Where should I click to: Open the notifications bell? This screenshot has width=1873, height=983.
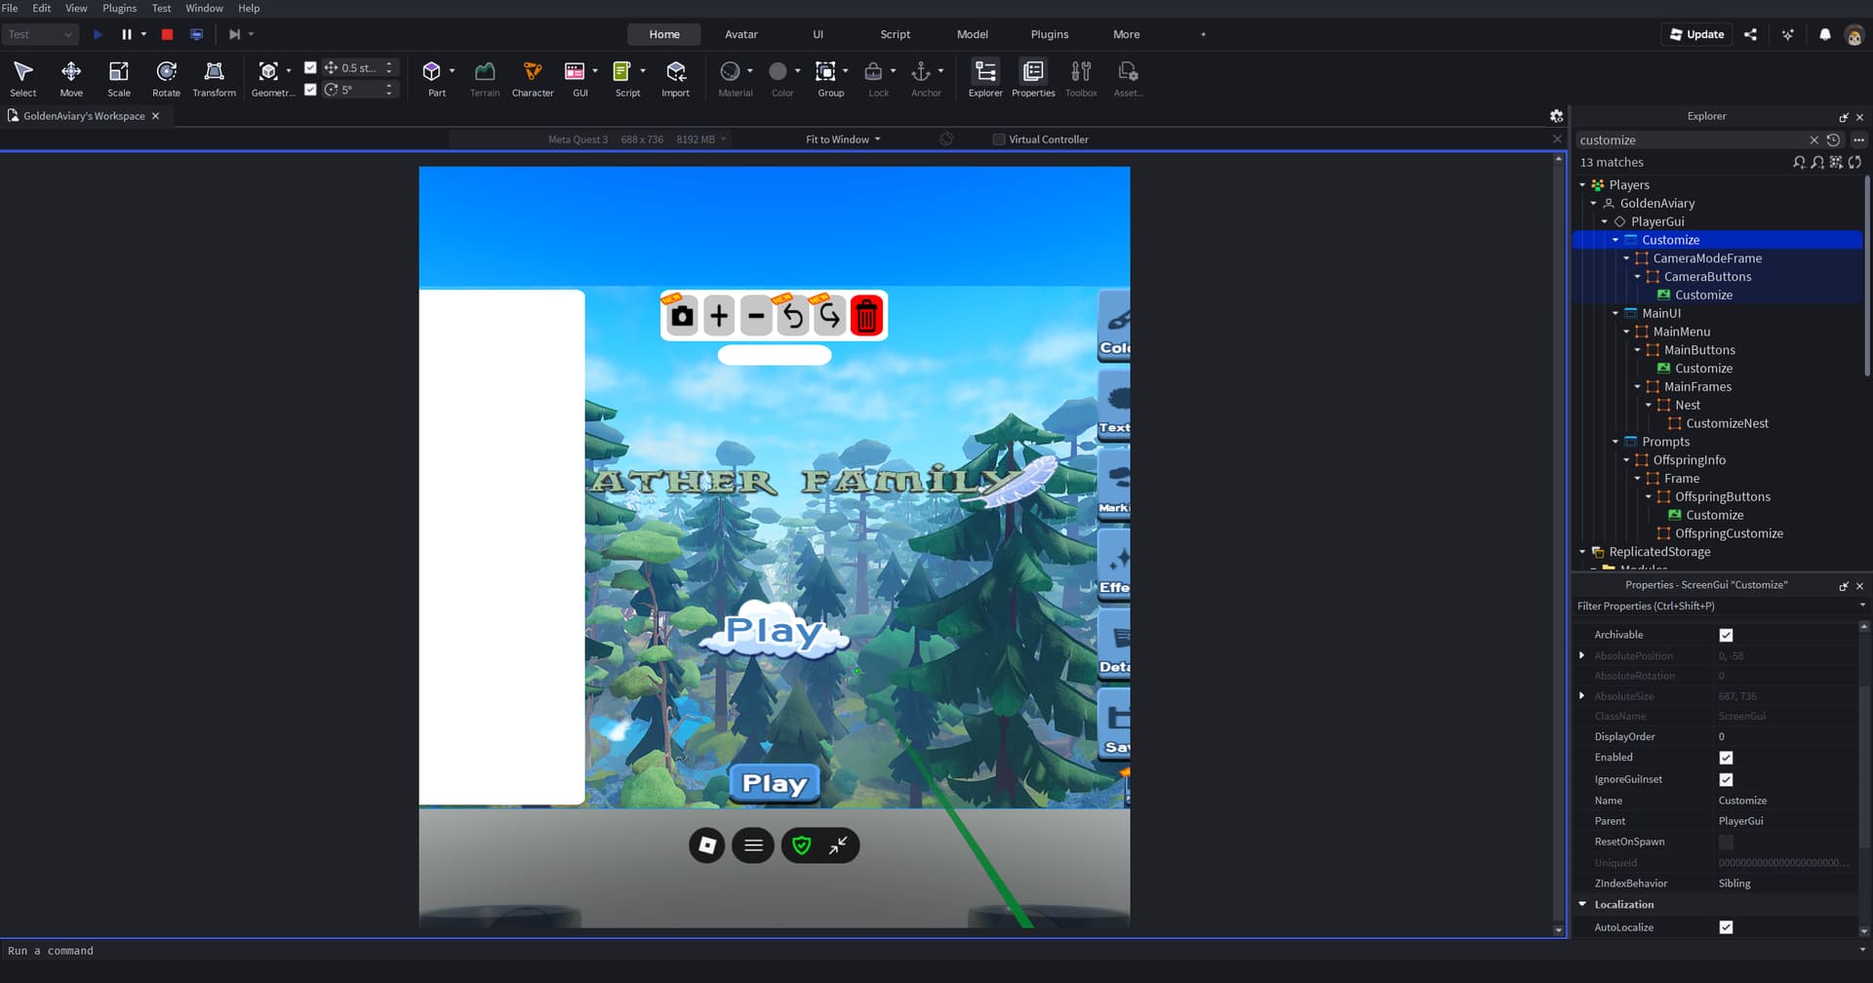1824,34
